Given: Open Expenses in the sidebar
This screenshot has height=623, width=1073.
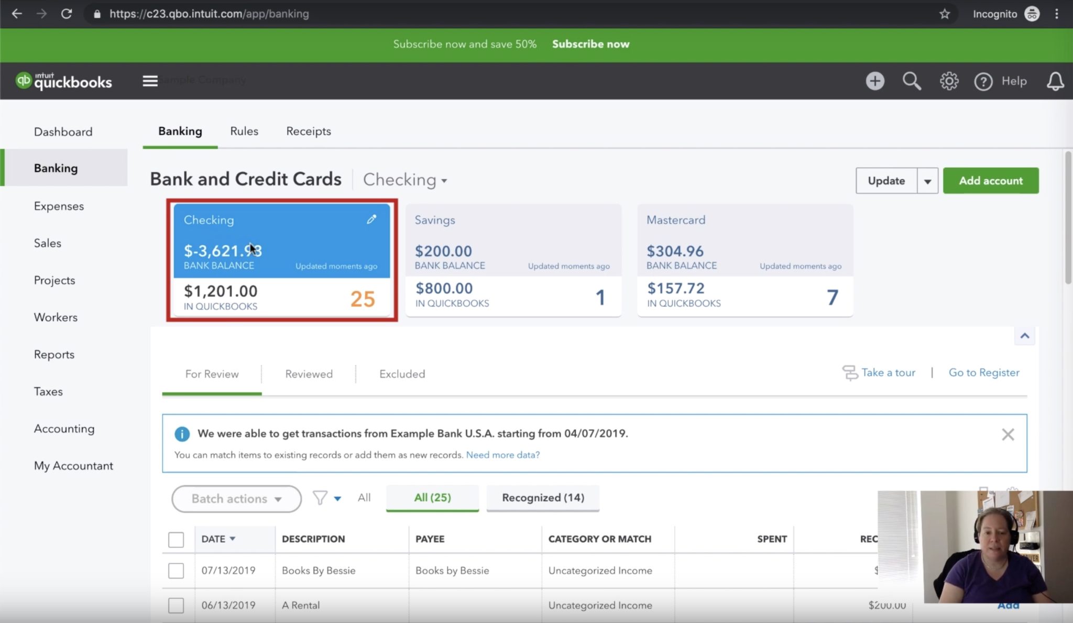Looking at the screenshot, I should tap(59, 206).
